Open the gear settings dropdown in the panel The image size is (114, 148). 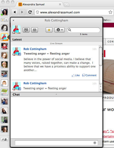click(x=59, y=30)
